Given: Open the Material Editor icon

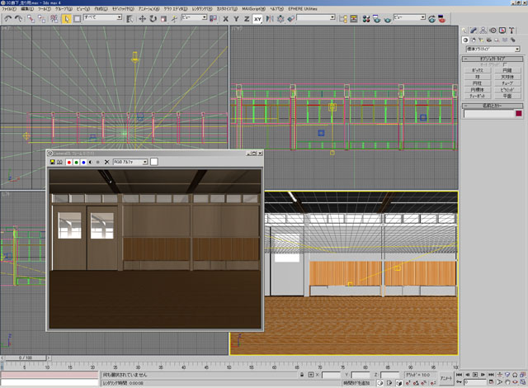Looking at the screenshot, I should coord(366,19).
